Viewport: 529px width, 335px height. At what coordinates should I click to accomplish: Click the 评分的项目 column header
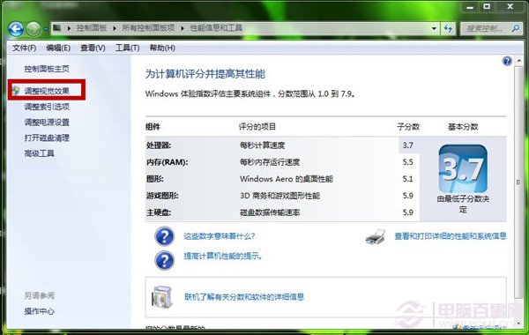pyautogui.click(x=257, y=127)
